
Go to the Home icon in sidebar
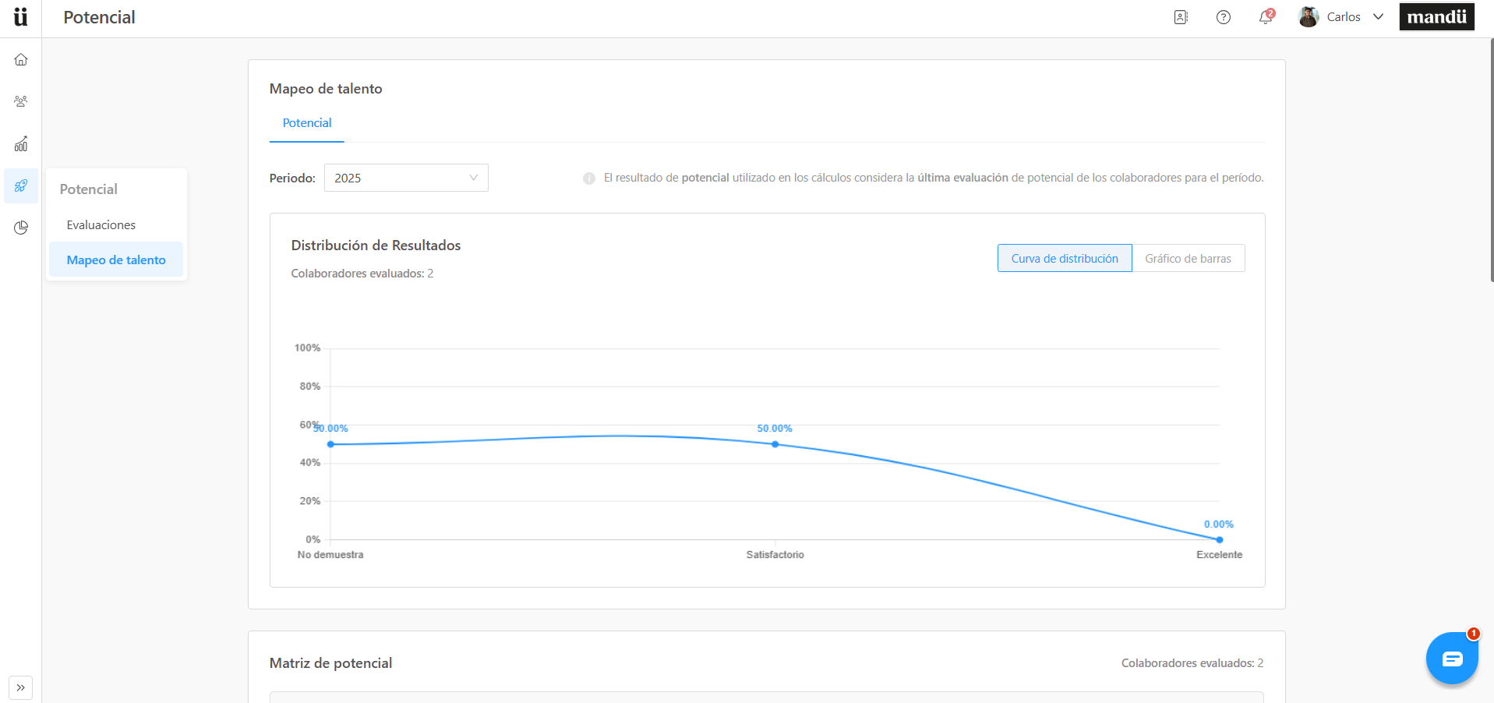(21, 59)
